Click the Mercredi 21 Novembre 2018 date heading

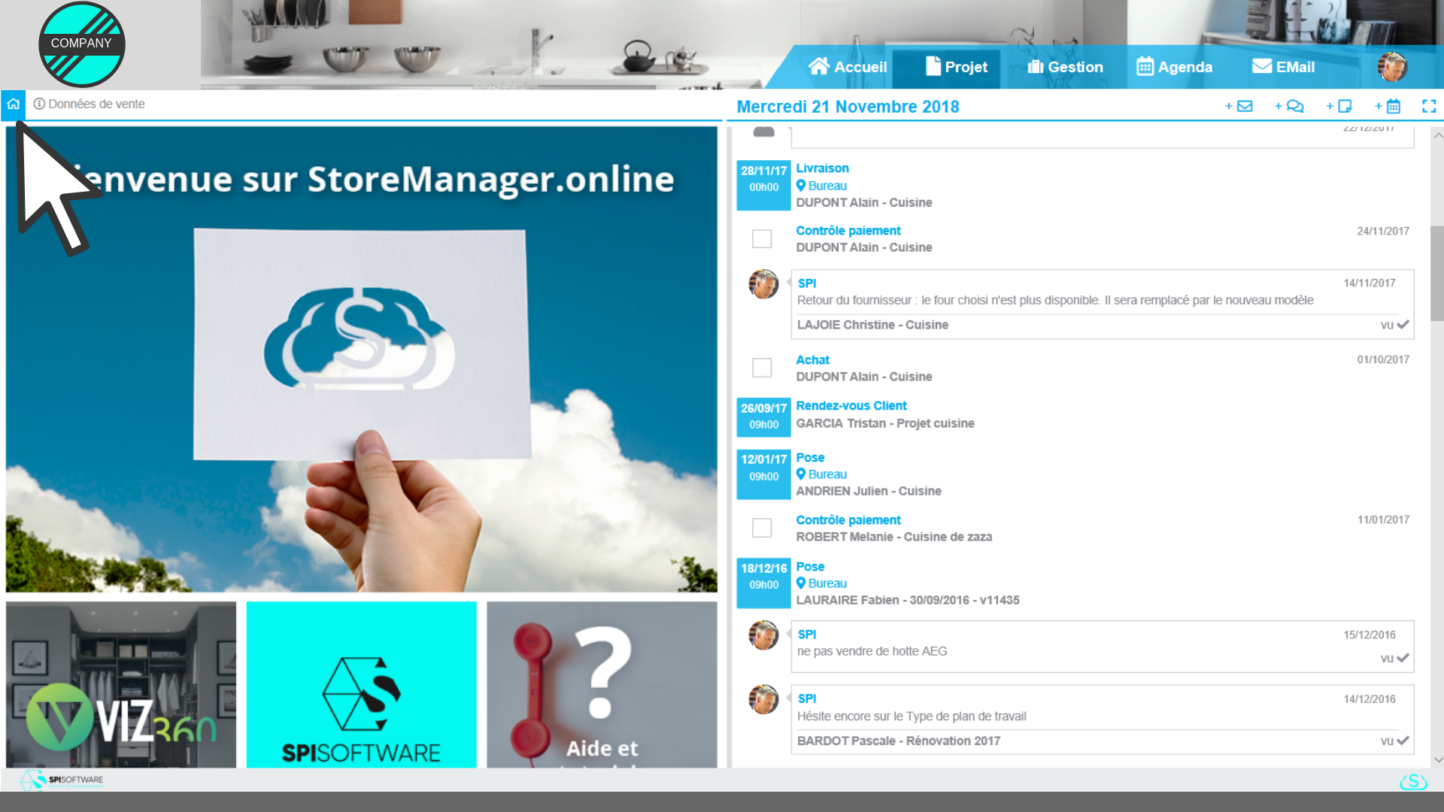pos(848,107)
